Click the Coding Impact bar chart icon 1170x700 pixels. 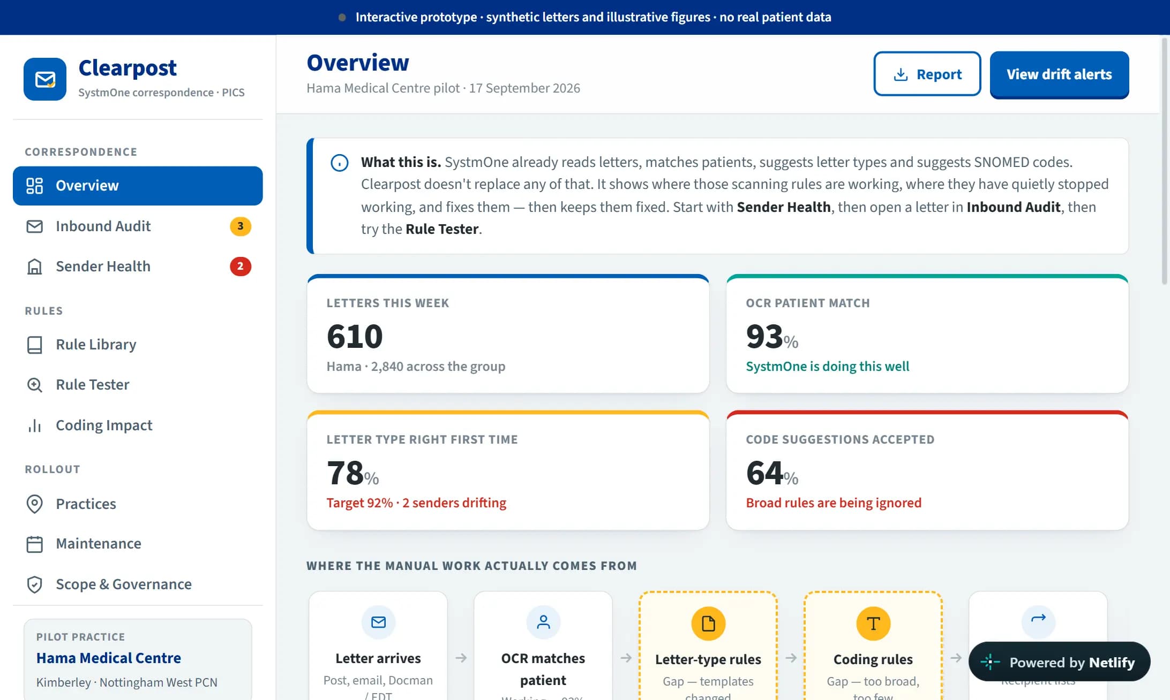pyautogui.click(x=35, y=425)
